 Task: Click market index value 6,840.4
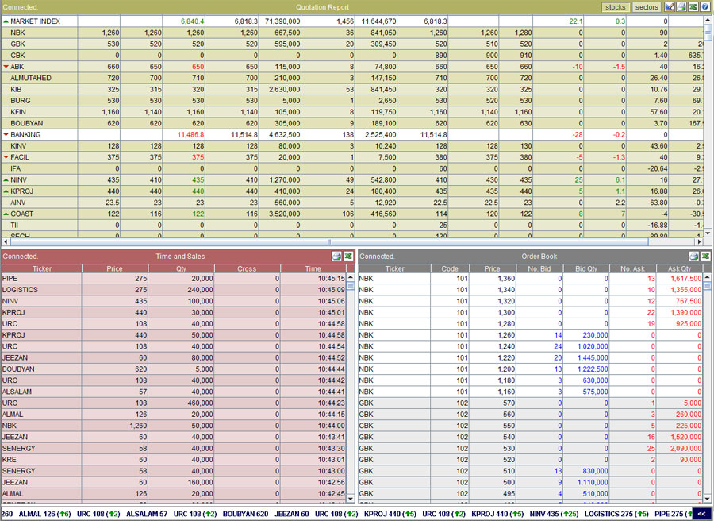click(192, 21)
